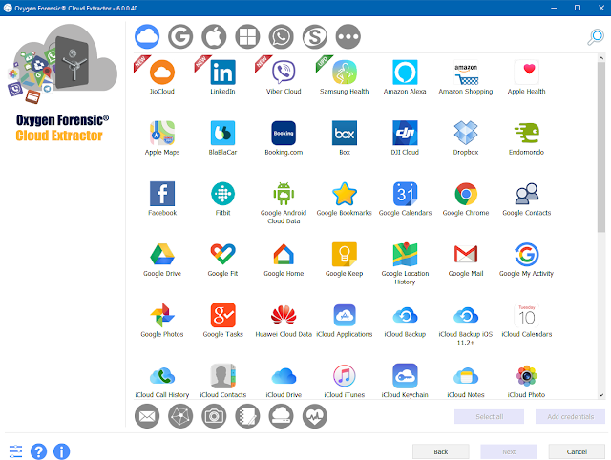611x460 pixels.
Task: Select Google Drive service
Action: click(x=162, y=260)
